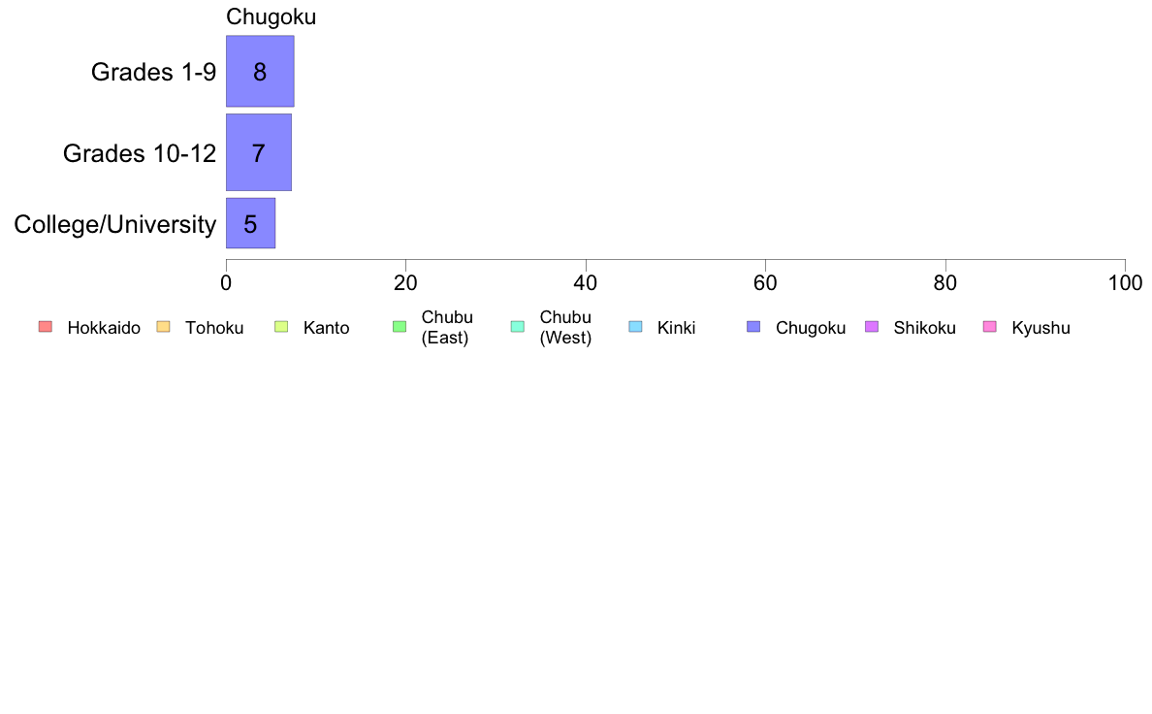
Task: Toggle the Chubu (East) legend swatch
Action: coord(400,327)
